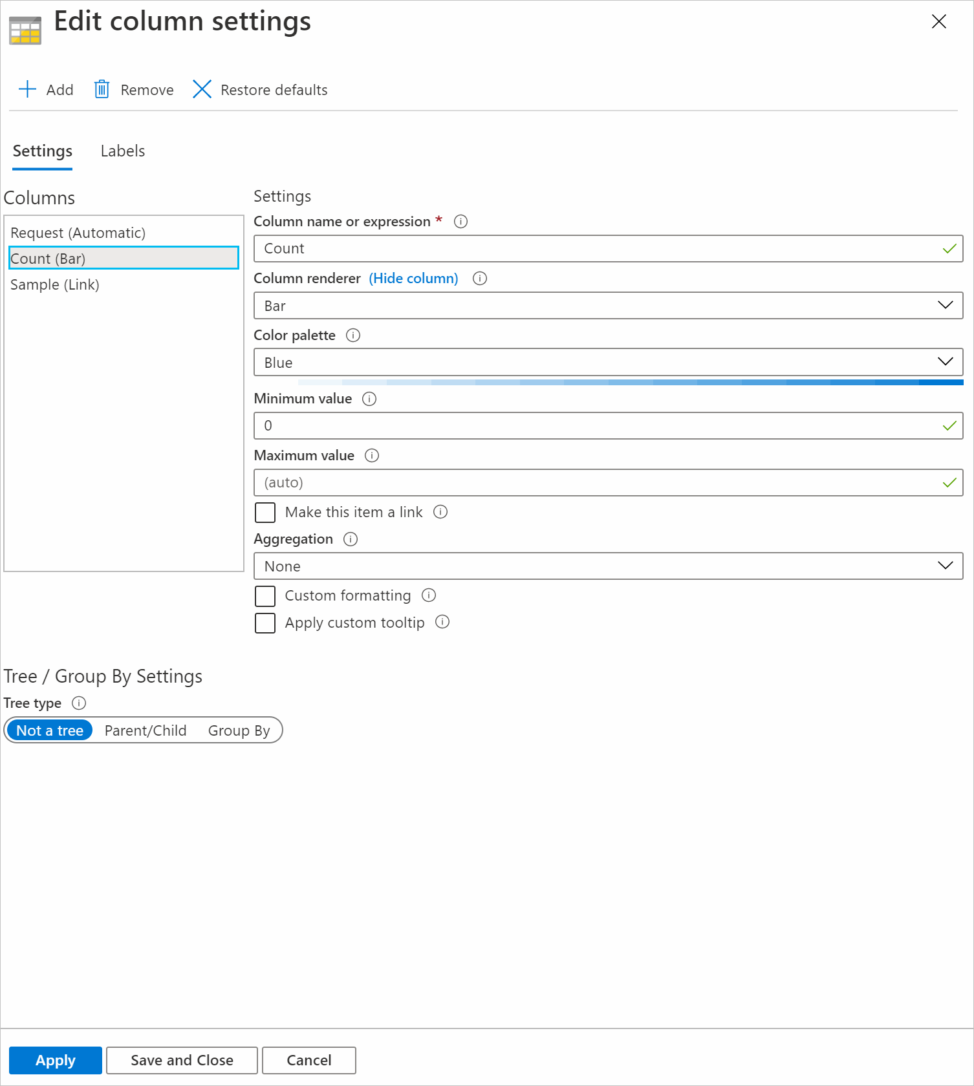Image resolution: width=974 pixels, height=1086 pixels.
Task: Click info icon next to Minimum value
Action: (369, 399)
